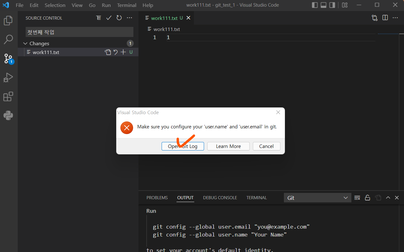404x252 pixels.
Task: Close the bottom panel
Action: click(x=397, y=198)
